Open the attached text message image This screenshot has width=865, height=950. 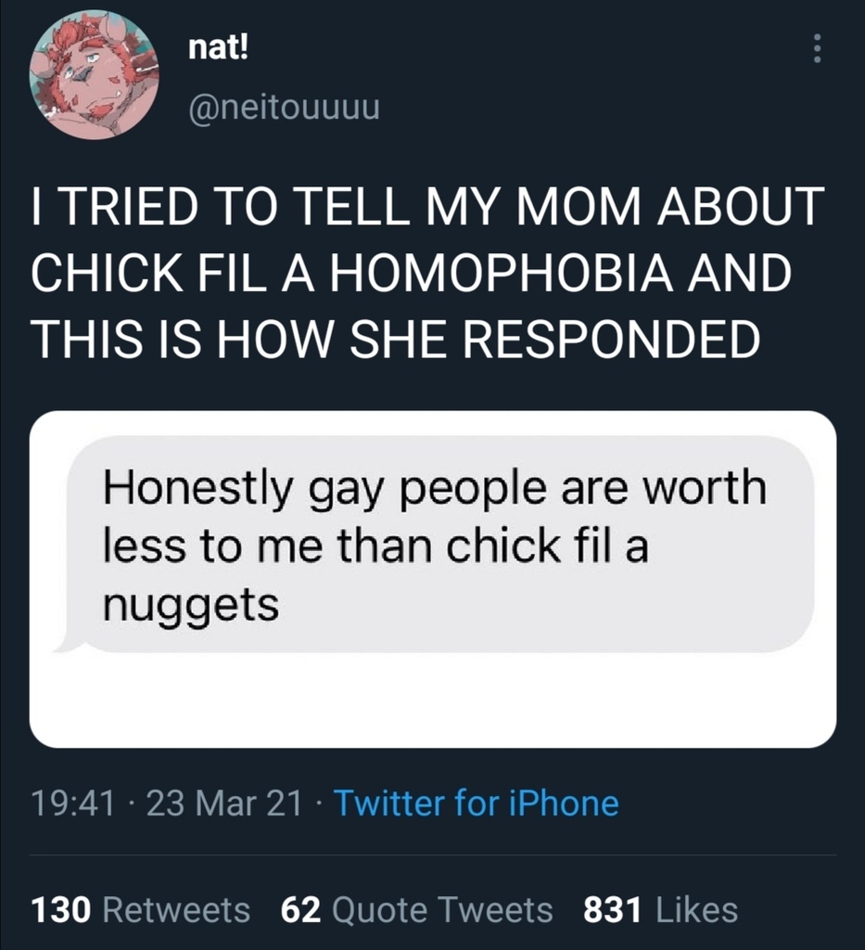tap(433, 579)
